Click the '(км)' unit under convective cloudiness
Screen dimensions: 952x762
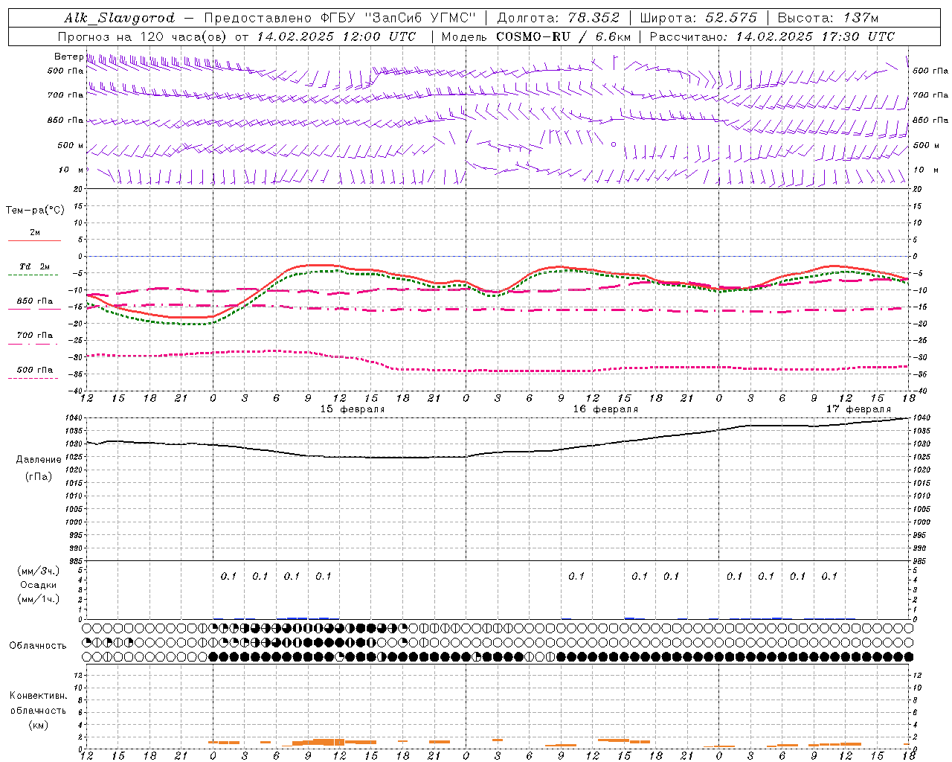point(38,725)
